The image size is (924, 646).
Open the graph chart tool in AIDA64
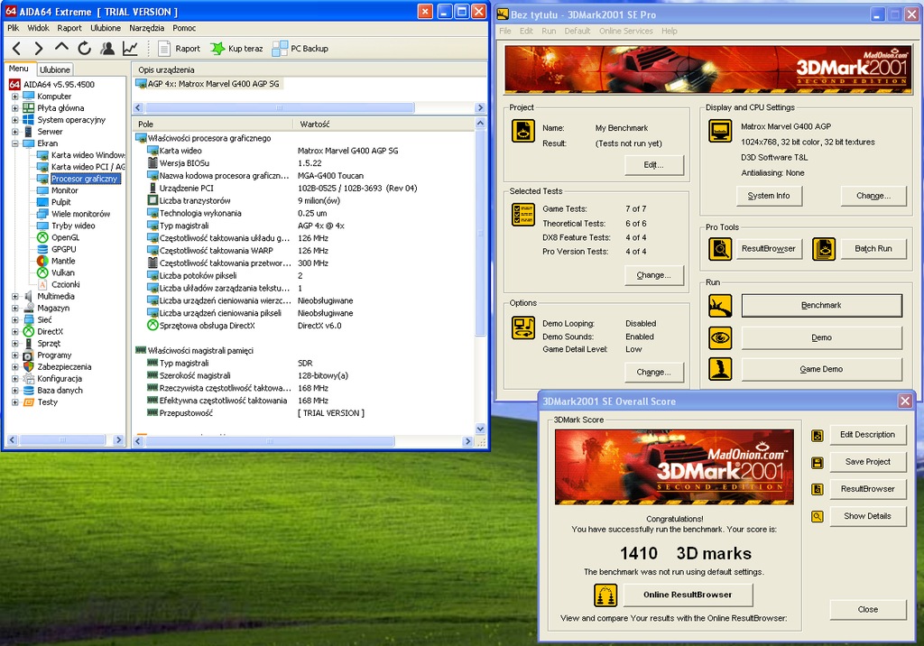[130, 49]
